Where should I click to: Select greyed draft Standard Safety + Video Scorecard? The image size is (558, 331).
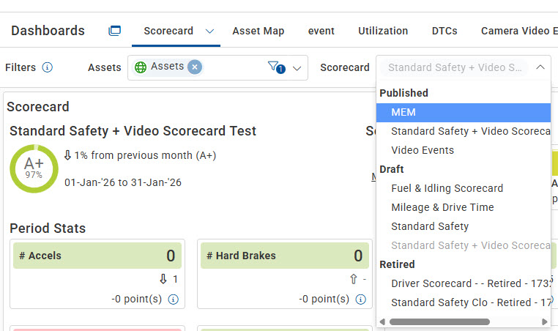pos(464,245)
